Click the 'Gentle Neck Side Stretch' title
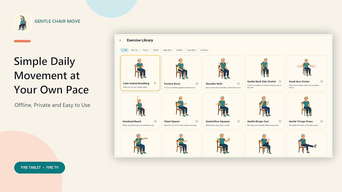 [262, 82]
